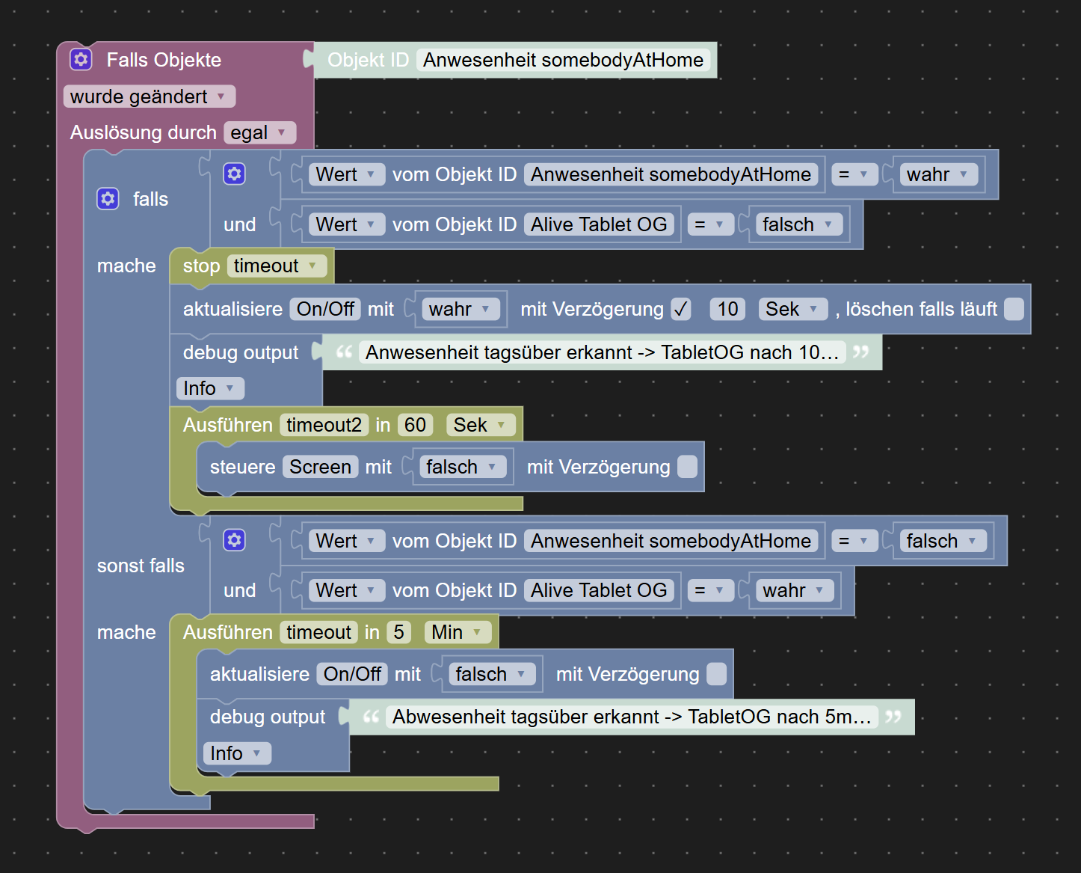The image size is (1081, 873).
Task: Select the Anwesenheit somebodyAtHome field in falls condition
Action: click(x=671, y=174)
